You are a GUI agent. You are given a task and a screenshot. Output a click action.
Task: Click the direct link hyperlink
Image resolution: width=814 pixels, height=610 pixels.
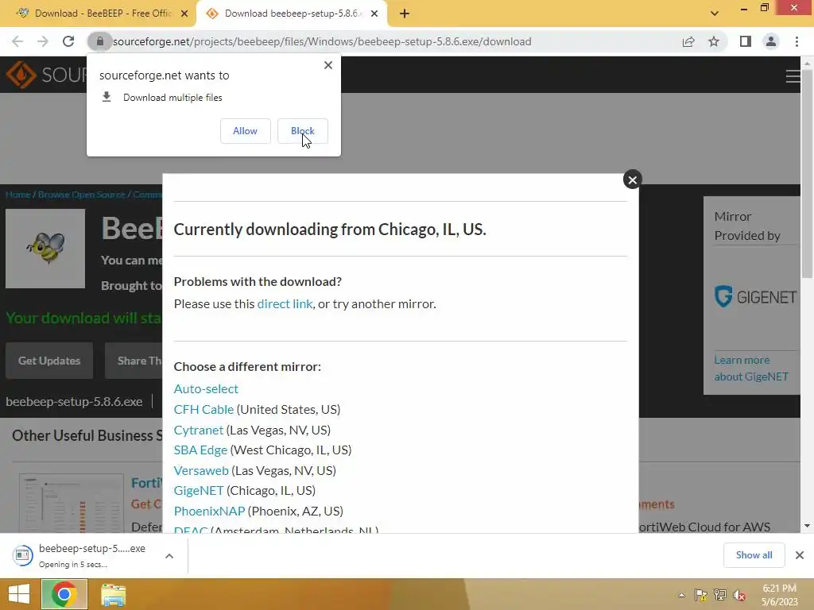285,303
